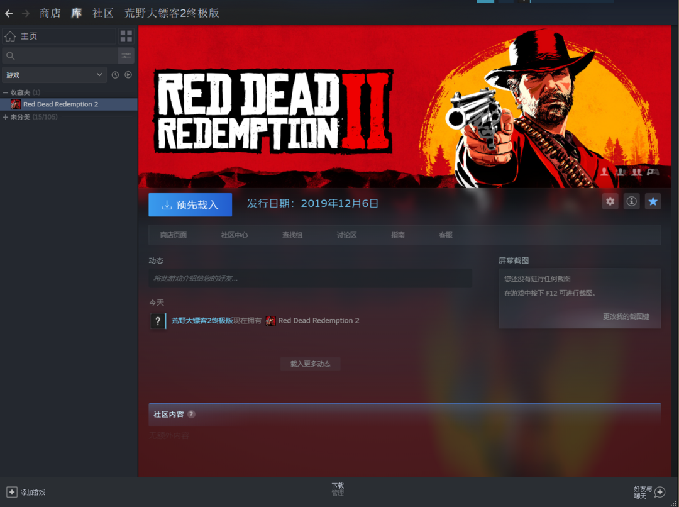Screen dimensions: 679x507
Task: Click the help icon beside 社区内容
Action: [x=191, y=414]
